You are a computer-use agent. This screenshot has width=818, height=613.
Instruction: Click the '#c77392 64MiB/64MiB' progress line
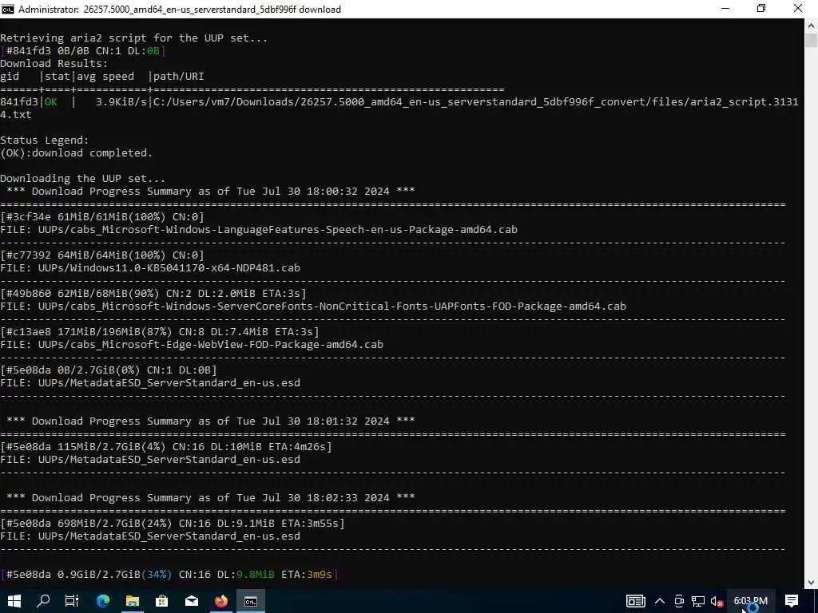pyautogui.click(x=102, y=255)
